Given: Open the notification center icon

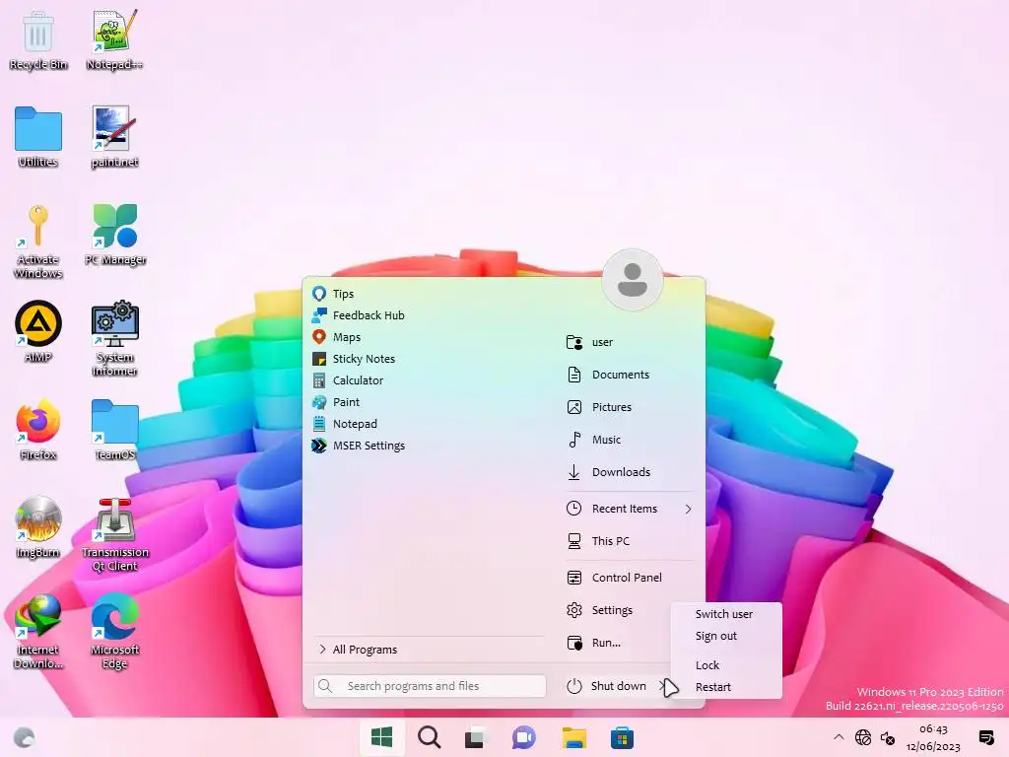Looking at the screenshot, I should click(985, 737).
